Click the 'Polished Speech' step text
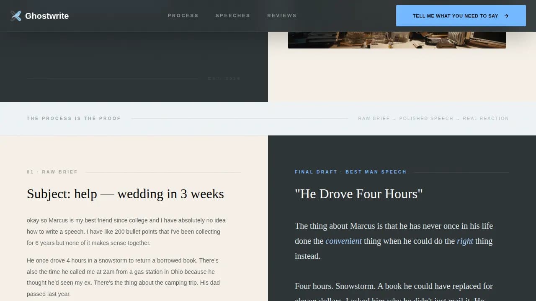This screenshot has width=536, height=301. coord(426,118)
